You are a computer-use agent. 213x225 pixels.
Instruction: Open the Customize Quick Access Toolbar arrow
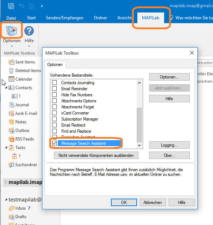click(x=42, y=6)
